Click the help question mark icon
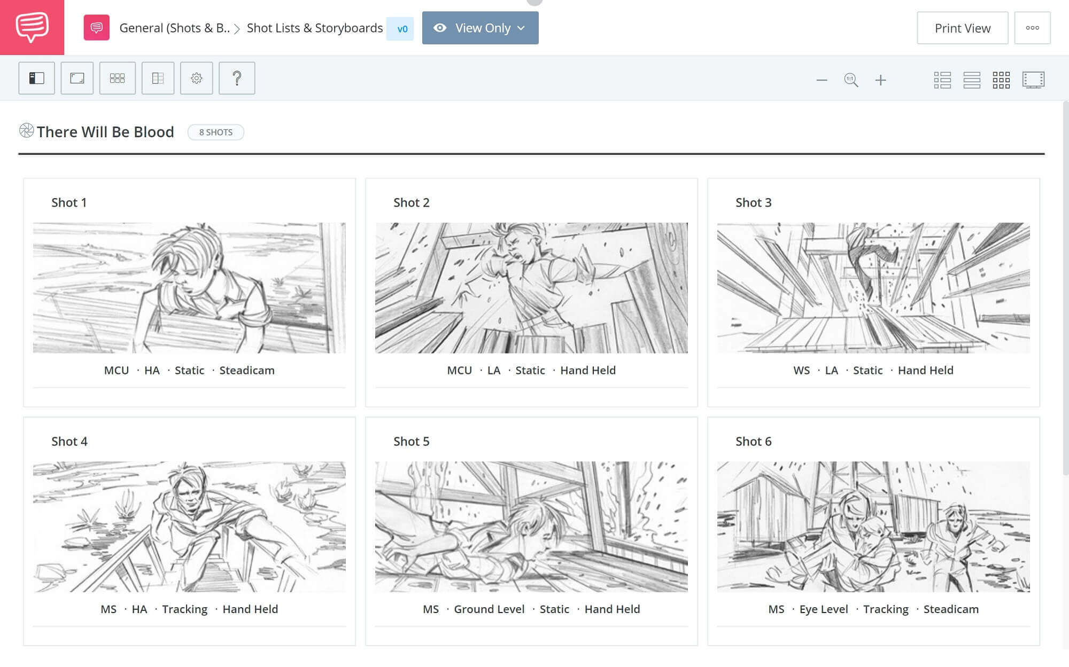The height and width of the screenshot is (667, 1069). pyautogui.click(x=238, y=77)
